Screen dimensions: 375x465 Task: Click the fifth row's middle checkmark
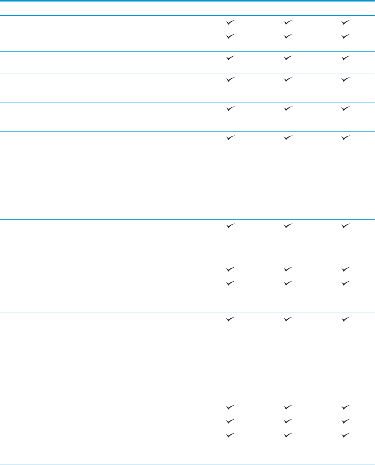(x=288, y=110)
